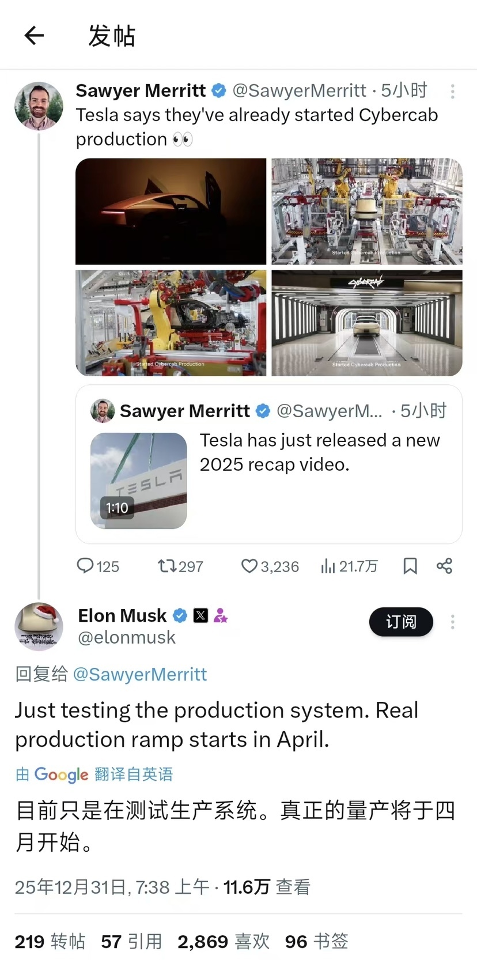477x960 pixels.
Task: Share Sawyer Merritt's post
Action: (444, 566)
